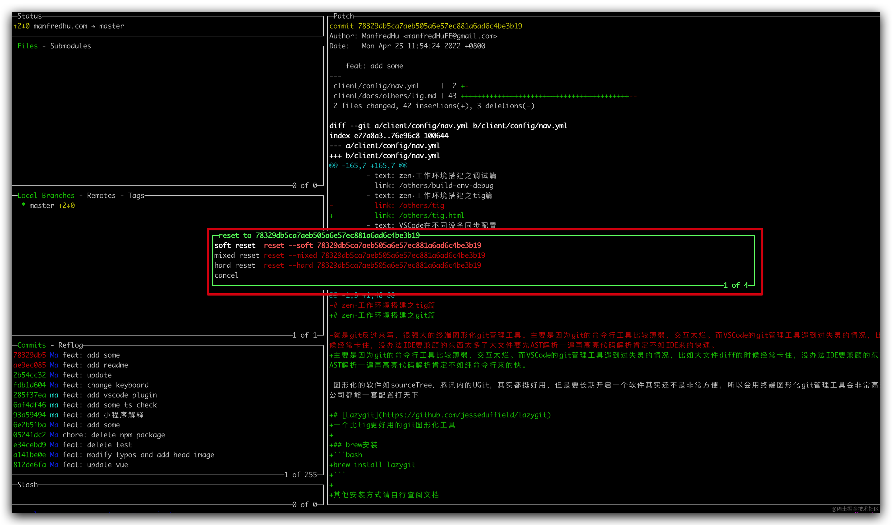The image size is (892, 525).
Task: Select the soft reset option
Action: 235,245
